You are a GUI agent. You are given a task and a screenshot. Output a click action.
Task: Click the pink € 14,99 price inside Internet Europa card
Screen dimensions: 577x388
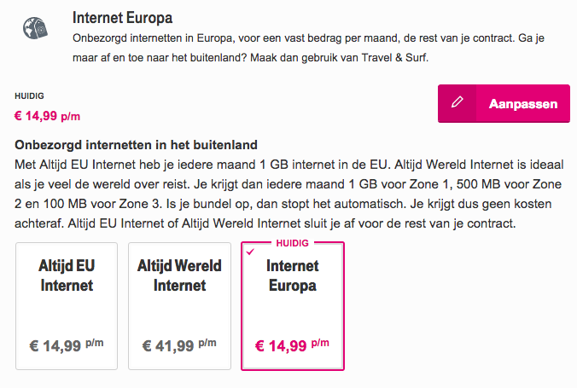pos(292,345)
